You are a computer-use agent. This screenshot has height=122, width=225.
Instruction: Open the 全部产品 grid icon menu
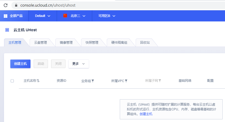pos(6,16)
